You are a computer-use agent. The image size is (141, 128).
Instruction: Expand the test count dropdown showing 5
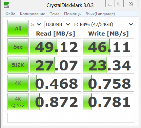[x=36, y=24]
